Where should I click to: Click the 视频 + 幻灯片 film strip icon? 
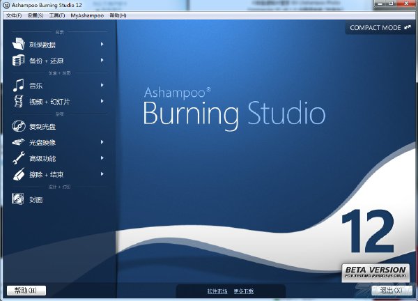point(18,102)
